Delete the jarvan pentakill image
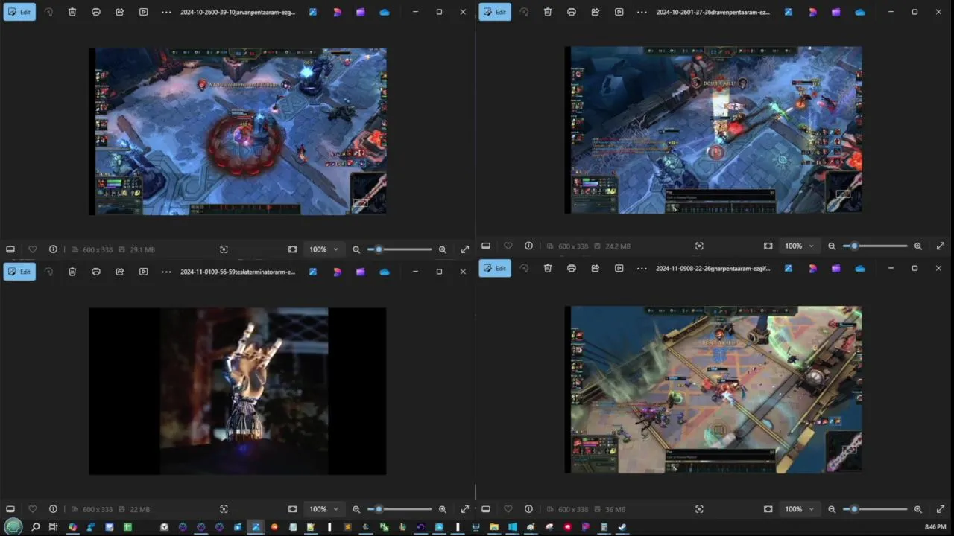This screenshot has width=954, height=536. [x=72, y=12]
